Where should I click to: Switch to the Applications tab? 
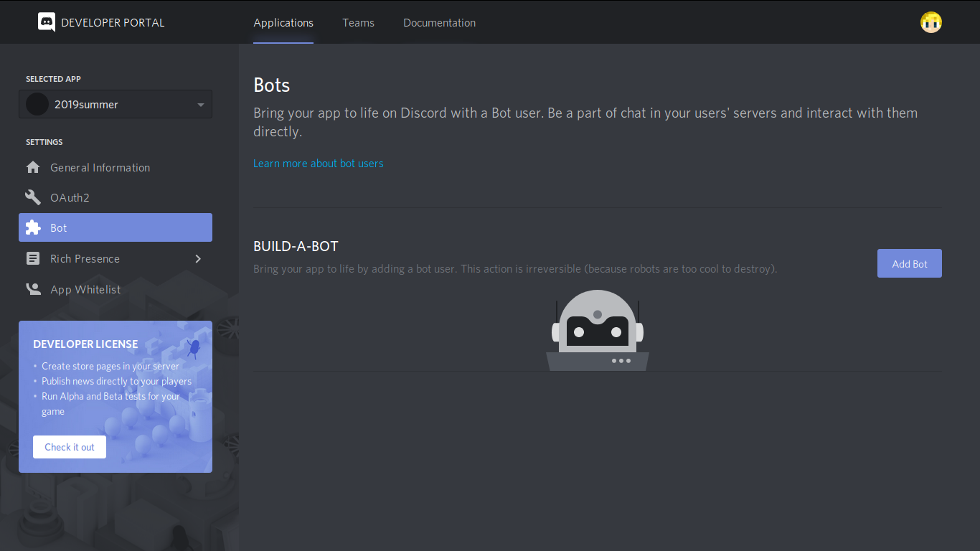click(283, 22)
